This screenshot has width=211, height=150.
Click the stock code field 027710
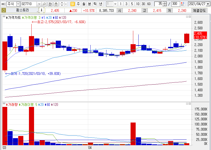tap(29, 4)
